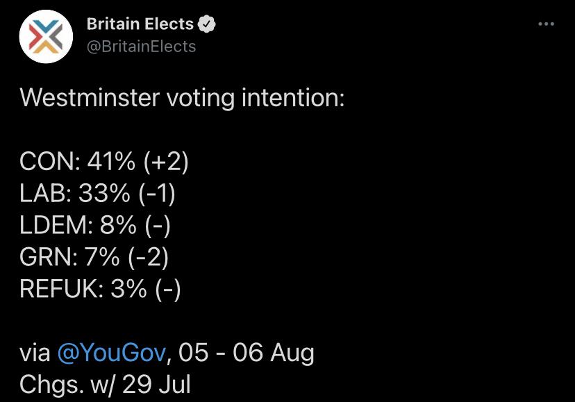The height and width of the screenshot is (402, 575).
Task: Select the GRN: 7% result line
Action: point(94,257)
